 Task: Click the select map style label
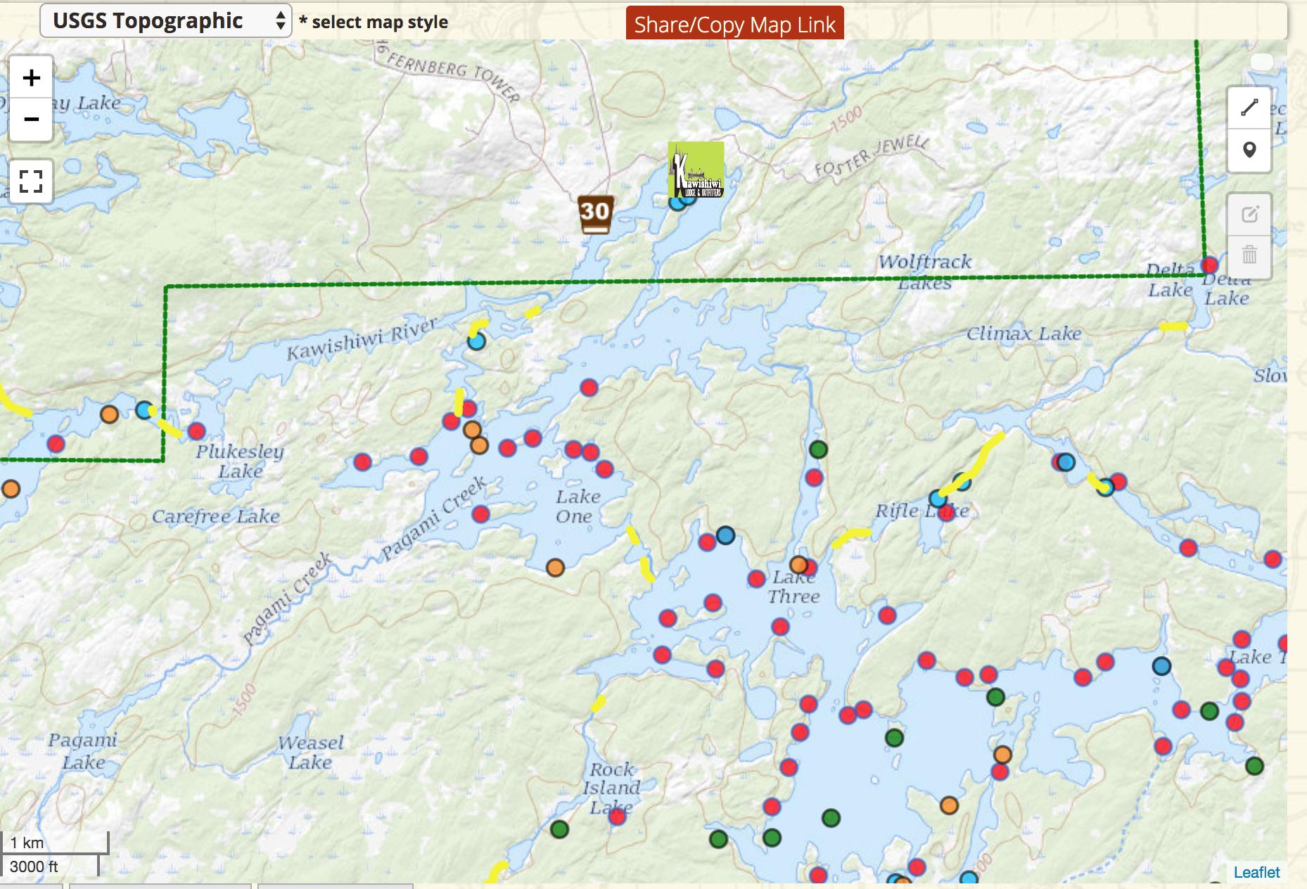click(371, 22)
